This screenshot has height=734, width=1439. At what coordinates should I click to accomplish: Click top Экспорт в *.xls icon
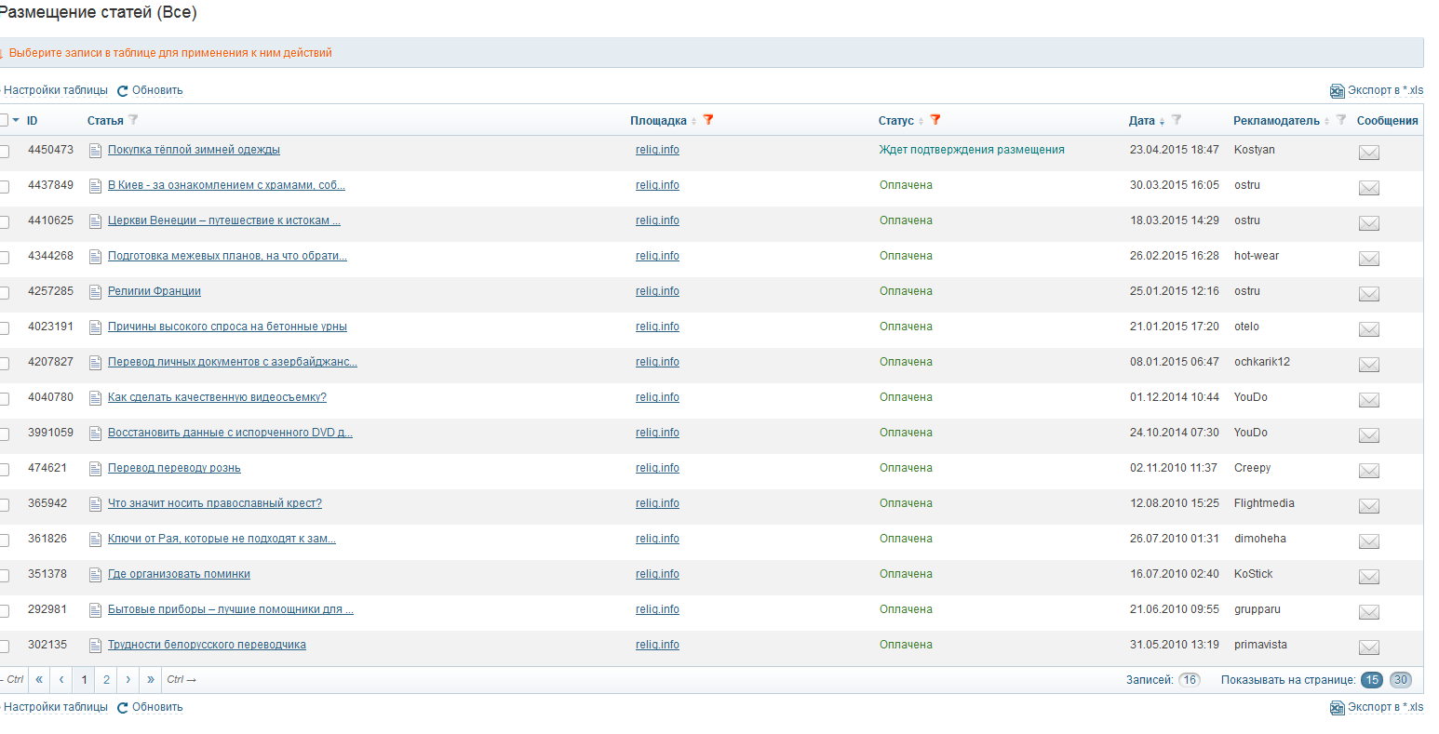point(1337,90)
